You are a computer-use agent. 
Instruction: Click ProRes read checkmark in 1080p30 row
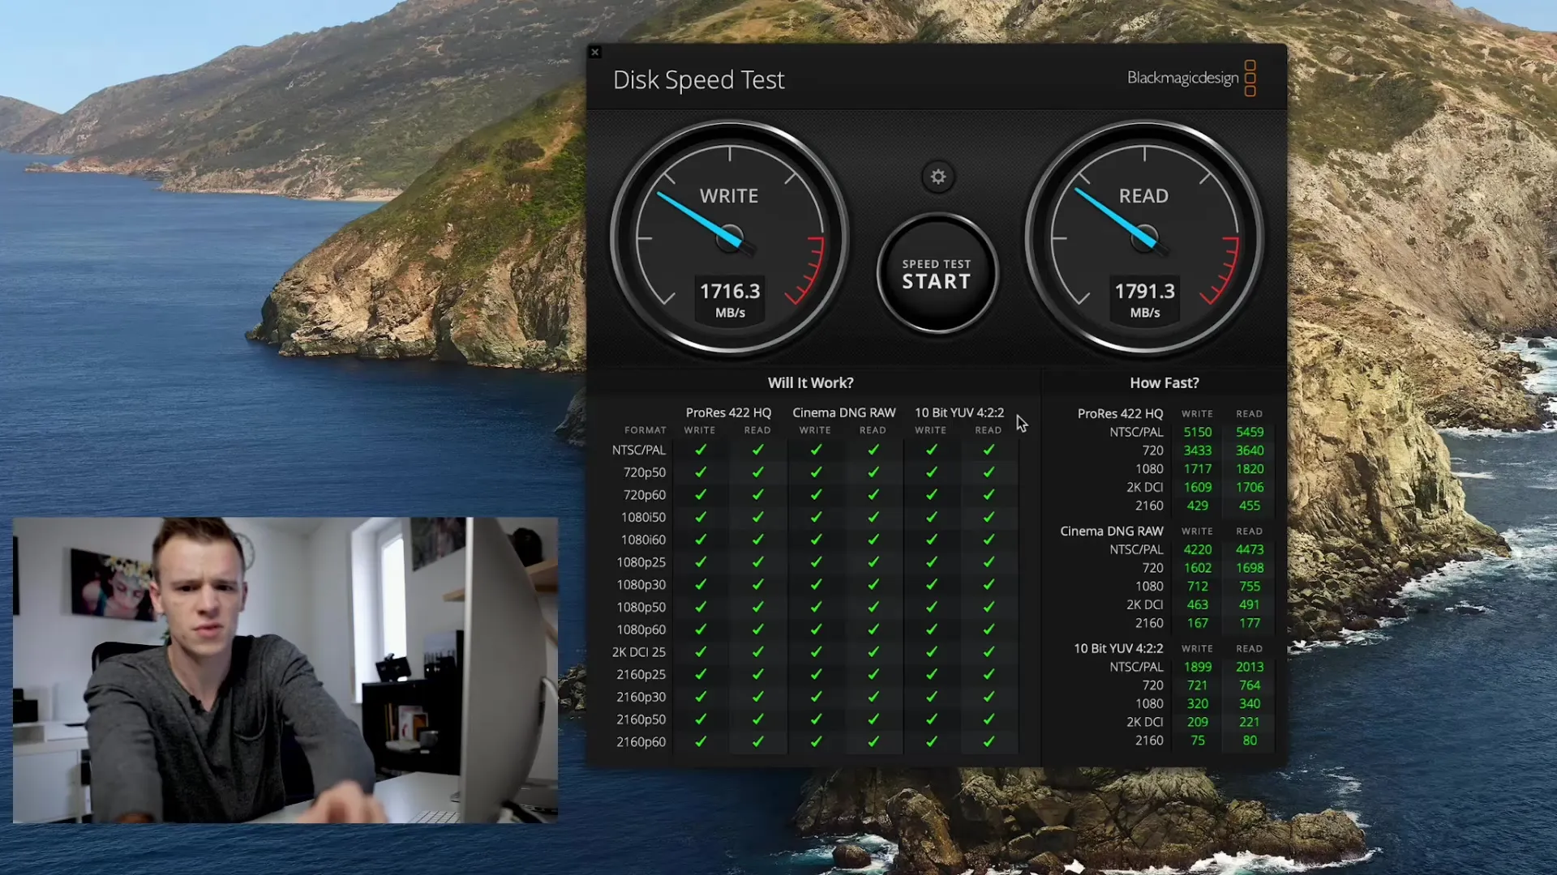pyautogui.click(x=757, y=584)
